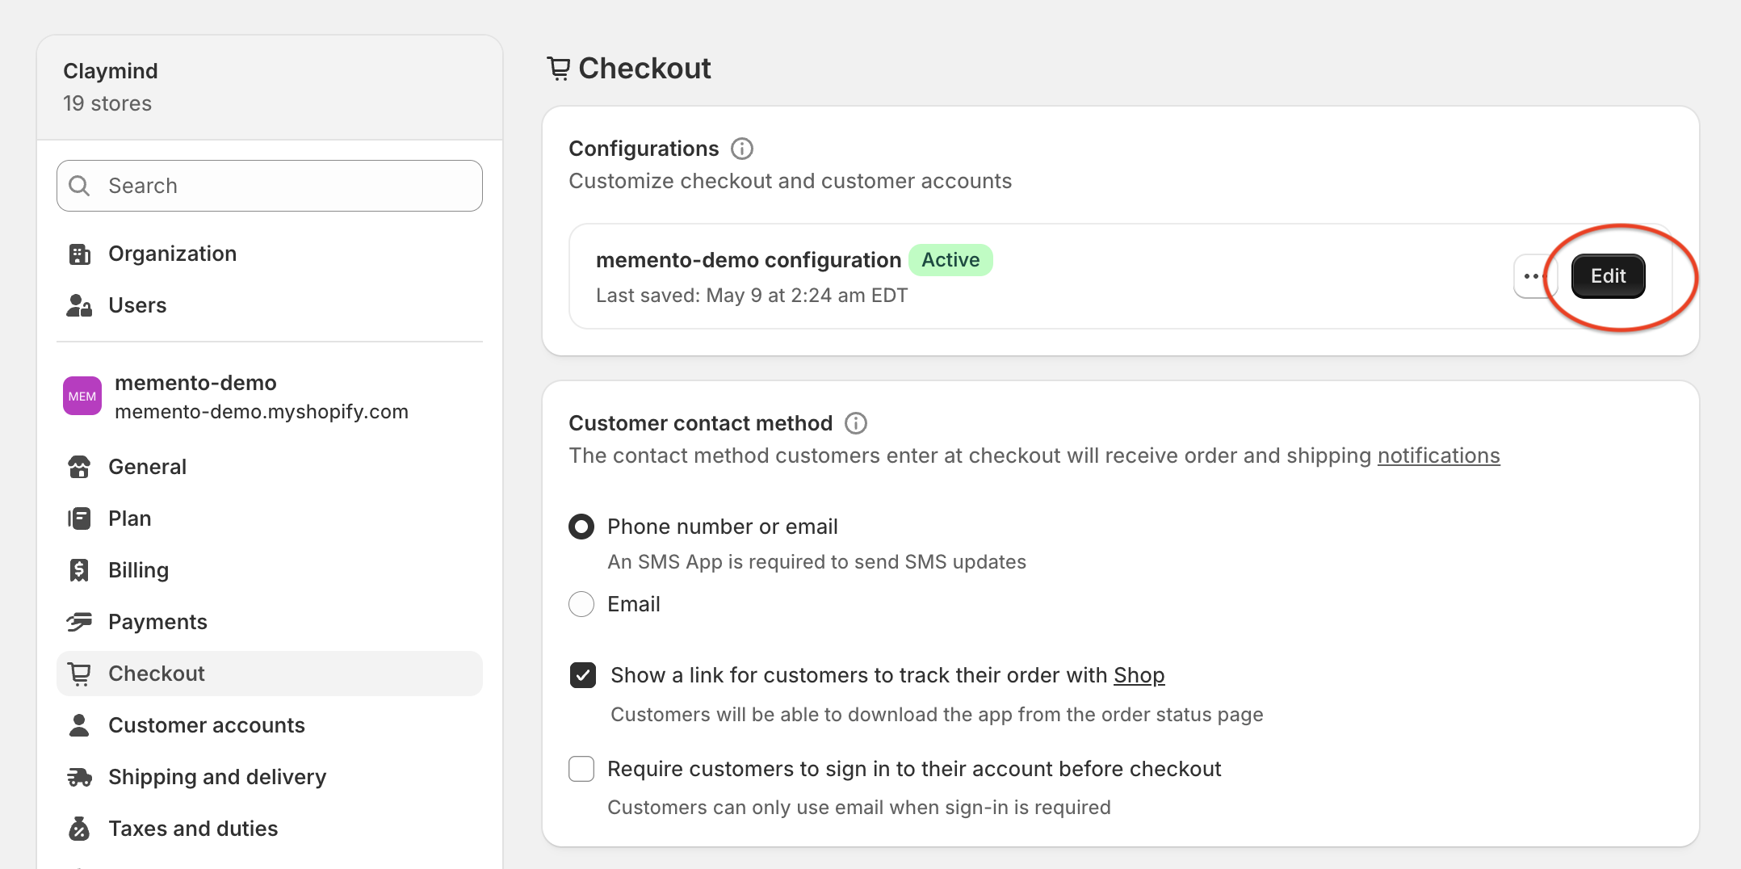This screenshot has width=1741, height=869.
Task: Click 'Customers can only use email' helper text
Action: coord(859,808)
